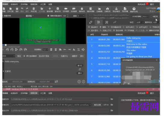Click the 编码设置 button in lower window

point(97,105)
